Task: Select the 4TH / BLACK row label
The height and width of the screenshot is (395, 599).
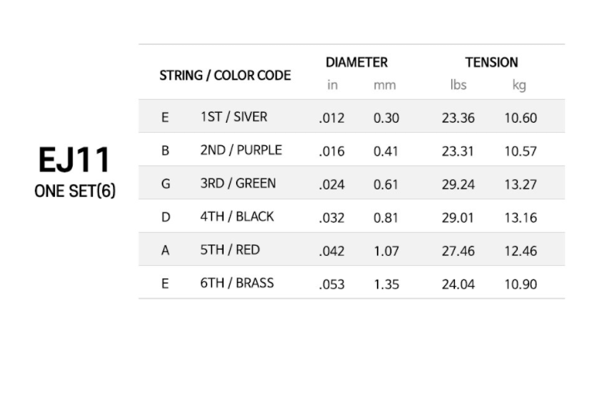Action: coord(238,216)
